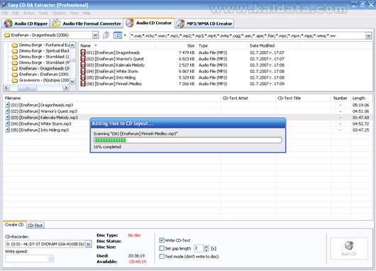Sort file list by Date Modified column
The width and height of the screenshot is (376, 271).
[273, 45]
